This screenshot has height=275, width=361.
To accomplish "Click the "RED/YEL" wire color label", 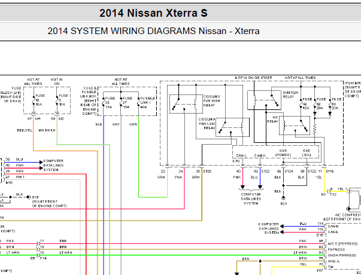I will point(25,130).
